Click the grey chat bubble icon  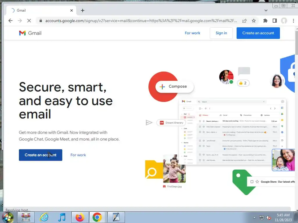pos(244,71)
